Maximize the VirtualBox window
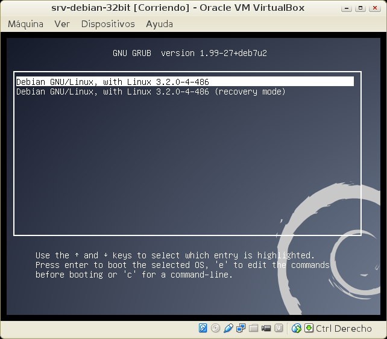This screenshot has height=339, width=387. coord(361,8)
